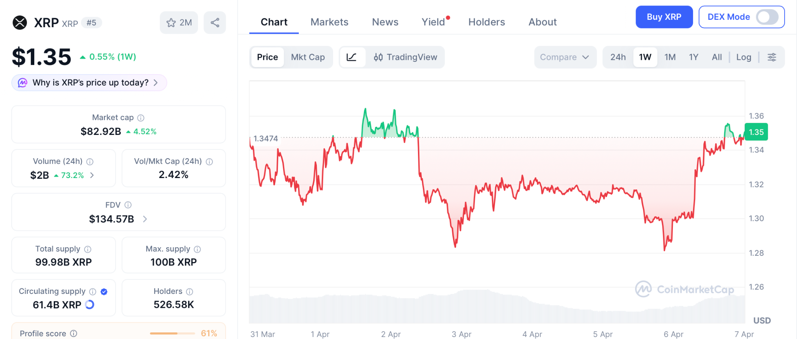Screen dimensions: 797x339
Task: Click the Buy XRP button
Action: (x=664, y=17)
